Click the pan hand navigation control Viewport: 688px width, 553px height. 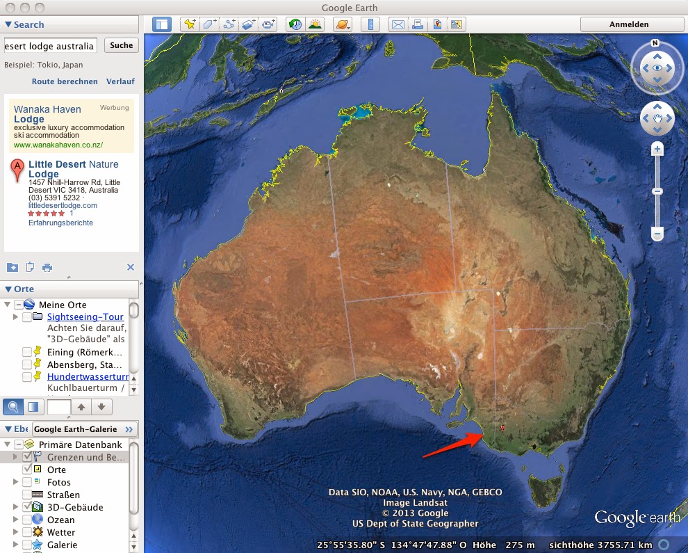tap(657, 118)
